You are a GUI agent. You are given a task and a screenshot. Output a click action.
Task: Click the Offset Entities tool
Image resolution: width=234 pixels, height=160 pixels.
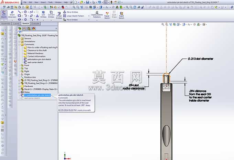pyautogui.click(x=59, y=15)
